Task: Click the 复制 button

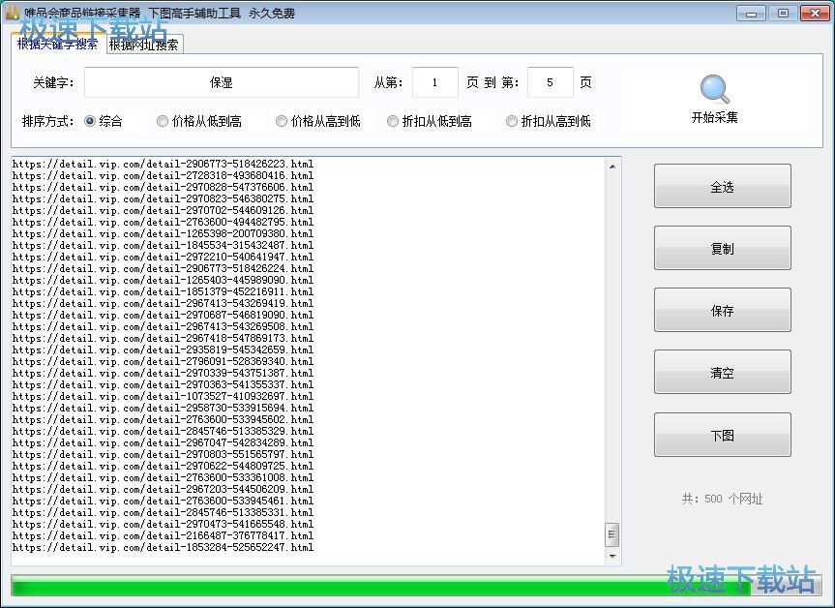Action: [x=722, y=248]
